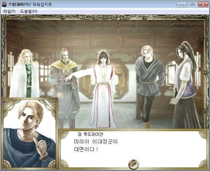This screenshot has height=171, width=210.
Task: Click the dialogue line 대면이다 !
Action: point(86,149)
